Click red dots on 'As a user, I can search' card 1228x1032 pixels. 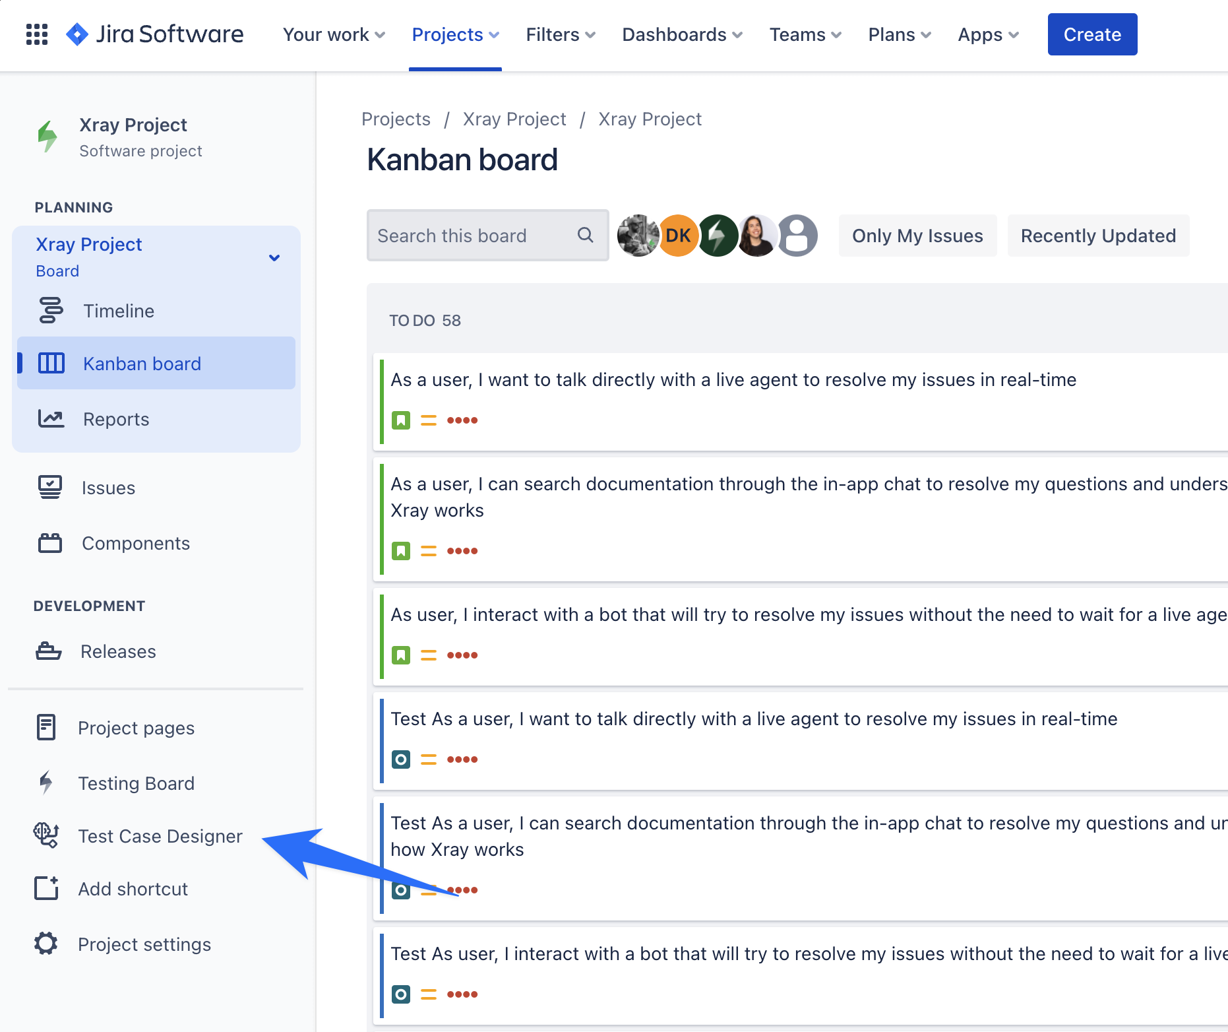click(462, 550)
